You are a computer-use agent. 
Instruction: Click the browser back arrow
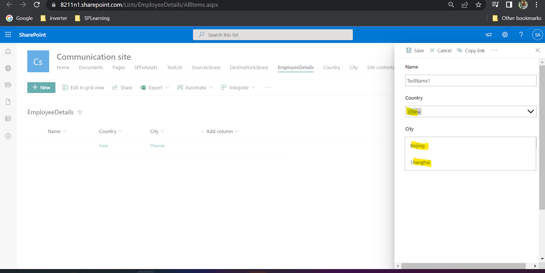click(9, 5)
